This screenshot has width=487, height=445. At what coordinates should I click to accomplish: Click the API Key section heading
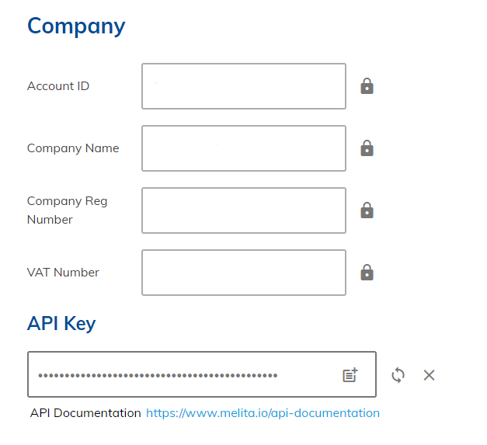click(x=61, y=323)
